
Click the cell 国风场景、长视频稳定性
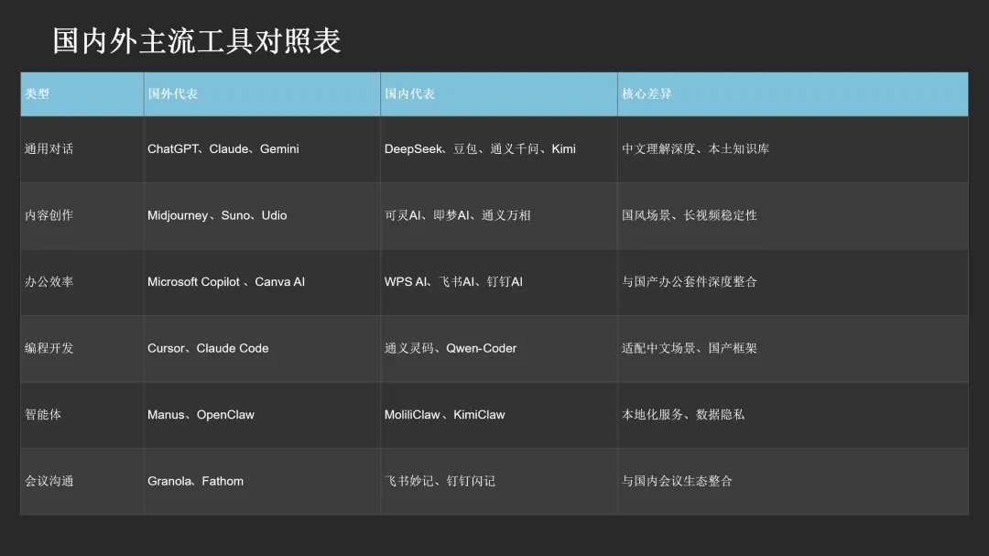[x=793, y=216]
